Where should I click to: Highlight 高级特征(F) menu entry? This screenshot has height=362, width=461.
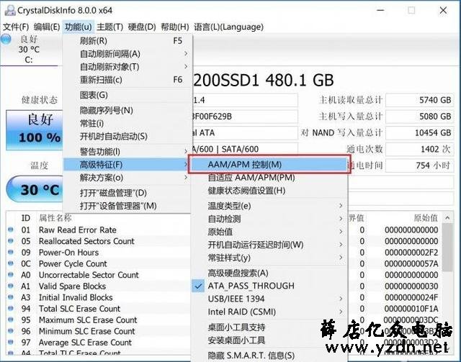point(127,165)
